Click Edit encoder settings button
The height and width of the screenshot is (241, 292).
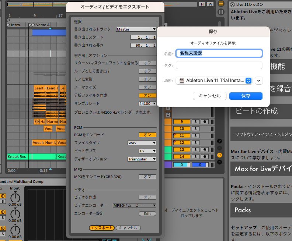click(147, 214)
